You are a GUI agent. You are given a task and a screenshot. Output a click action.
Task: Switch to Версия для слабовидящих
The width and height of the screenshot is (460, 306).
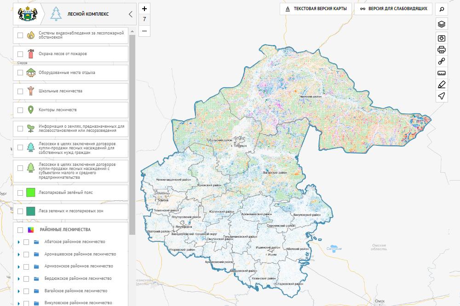pos(393,9)
